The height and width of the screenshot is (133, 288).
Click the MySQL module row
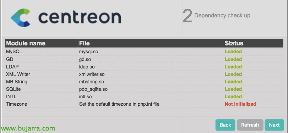144,52
